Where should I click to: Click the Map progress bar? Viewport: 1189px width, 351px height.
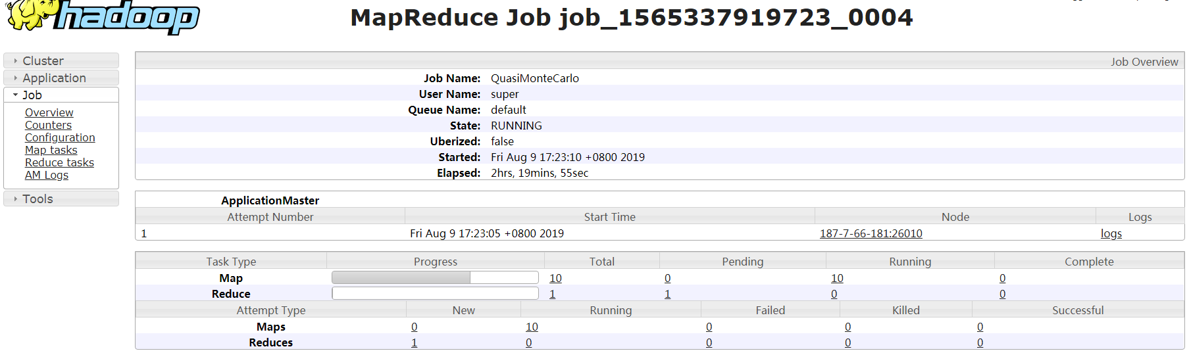(435, 277)
